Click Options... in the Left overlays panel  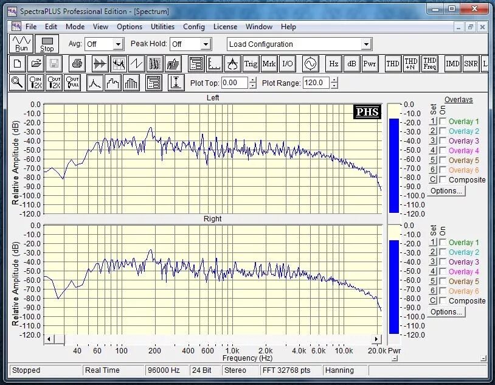coord(446,191)
